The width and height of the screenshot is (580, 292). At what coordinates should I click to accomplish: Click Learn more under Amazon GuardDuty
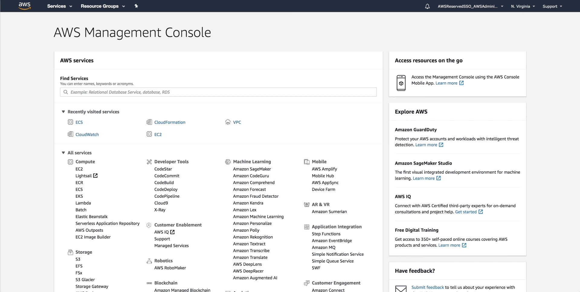427,145
